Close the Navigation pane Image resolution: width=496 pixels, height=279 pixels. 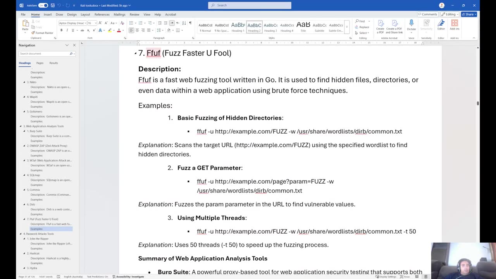click(x=74, y=45)
